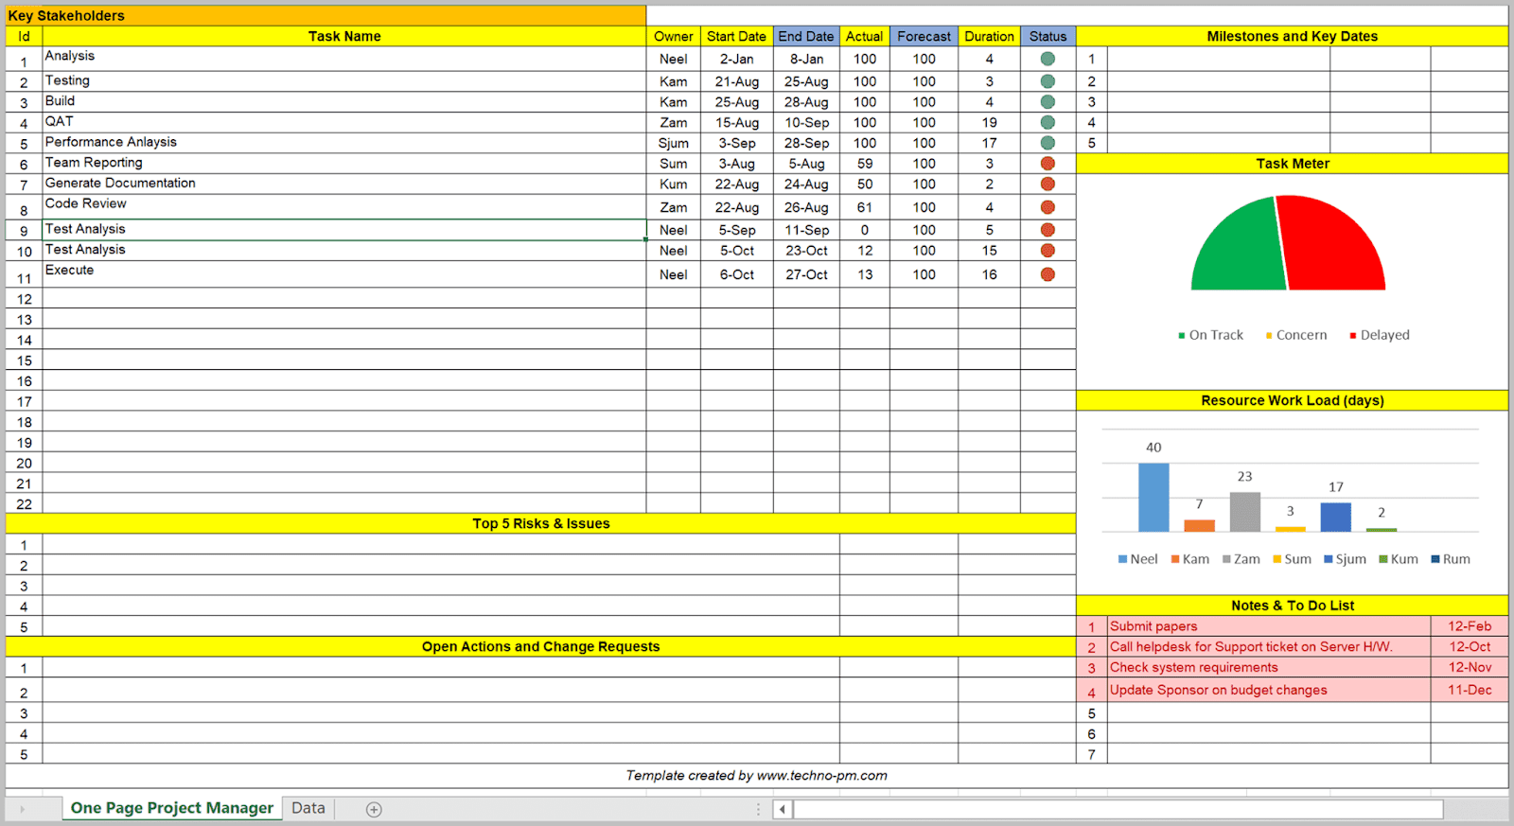Select the Task Name column header
This screenshot has height=826, width=1514.
tap(344, 36)
